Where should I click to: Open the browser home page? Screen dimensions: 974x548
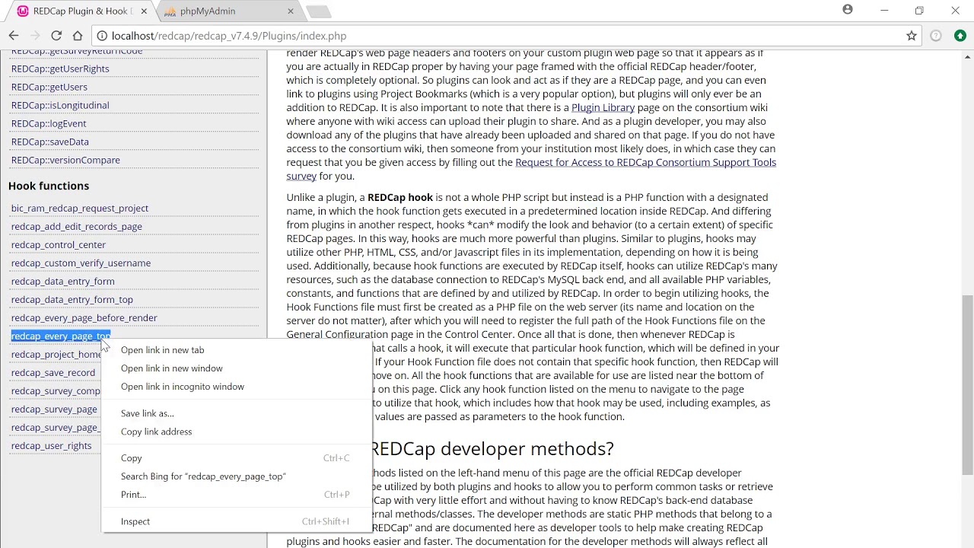click(x=78, y=36)
